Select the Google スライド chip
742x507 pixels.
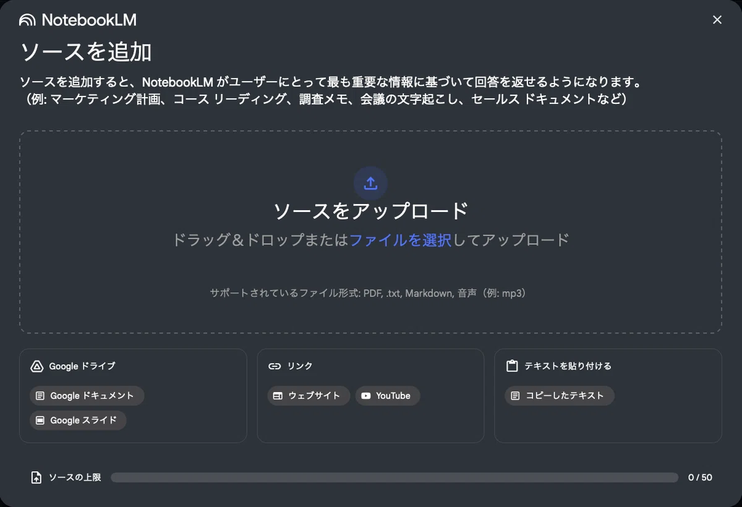[78, 420]
